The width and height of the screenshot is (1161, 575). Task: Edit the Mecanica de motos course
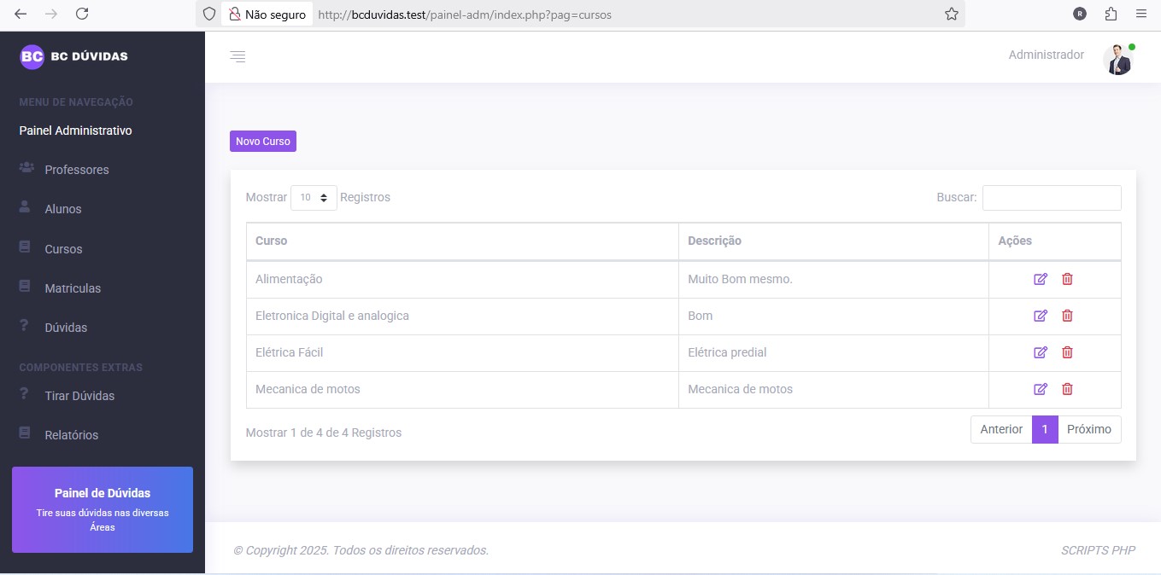click(x=1040, y=389)
